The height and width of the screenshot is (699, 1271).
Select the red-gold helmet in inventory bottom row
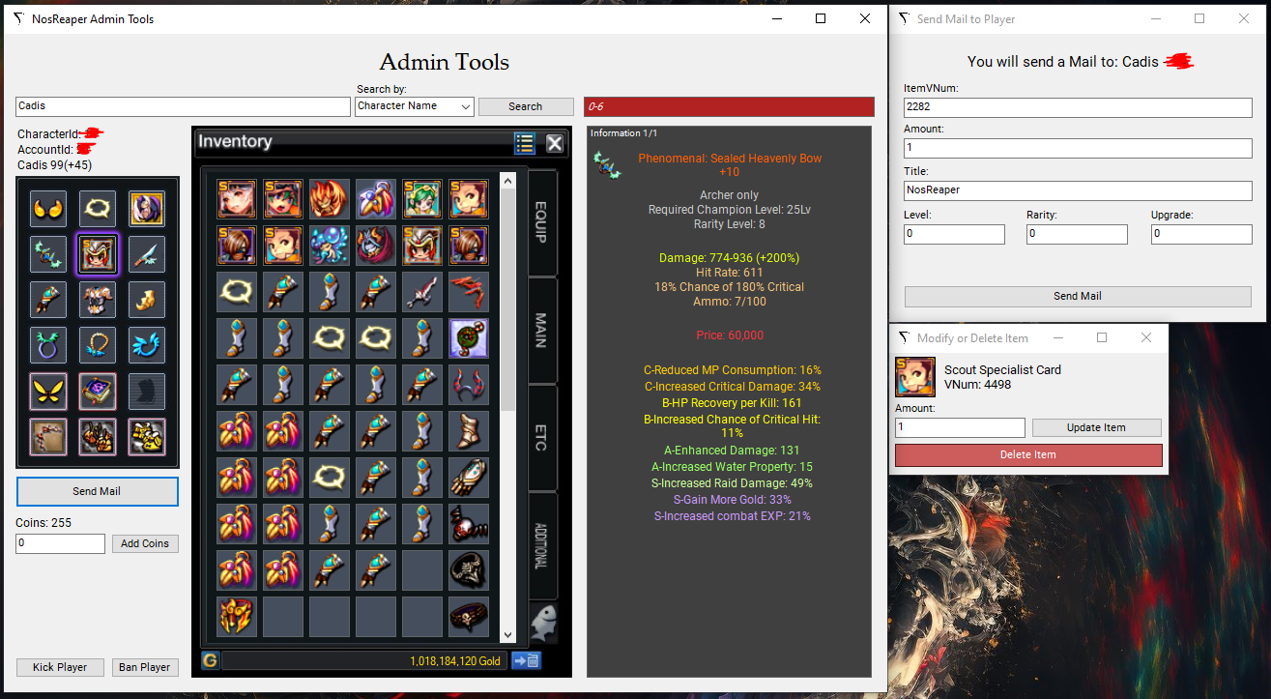[237, 616]
